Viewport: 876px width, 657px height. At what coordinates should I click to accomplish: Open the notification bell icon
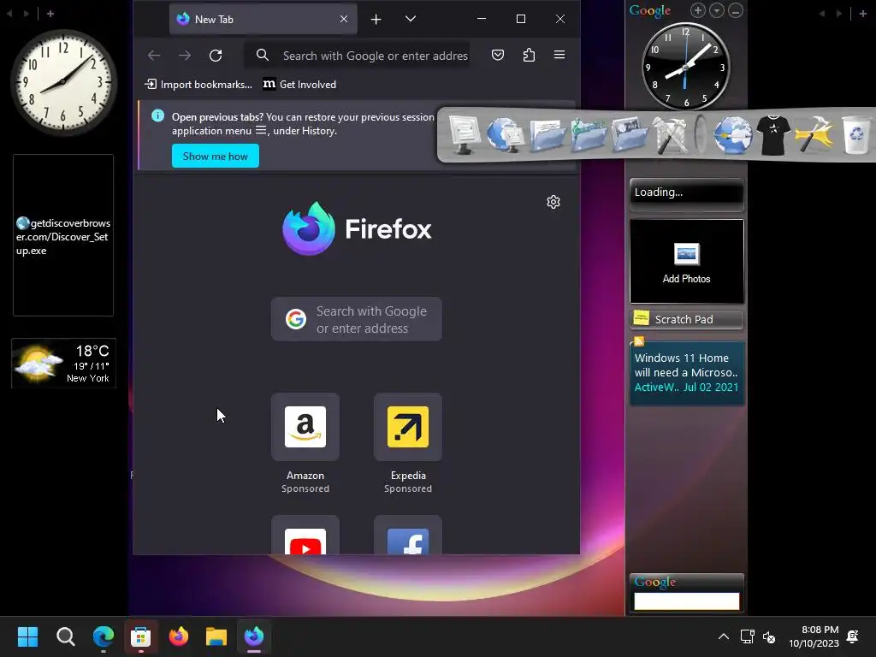pyautogui.click(x=853, y=636)
